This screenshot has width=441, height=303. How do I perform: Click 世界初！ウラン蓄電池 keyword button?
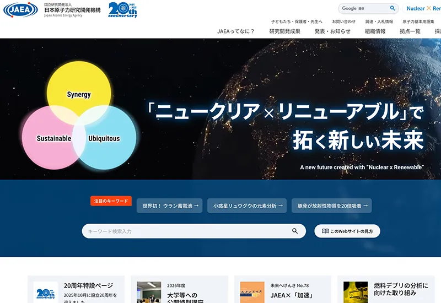(x=170, y=205)
